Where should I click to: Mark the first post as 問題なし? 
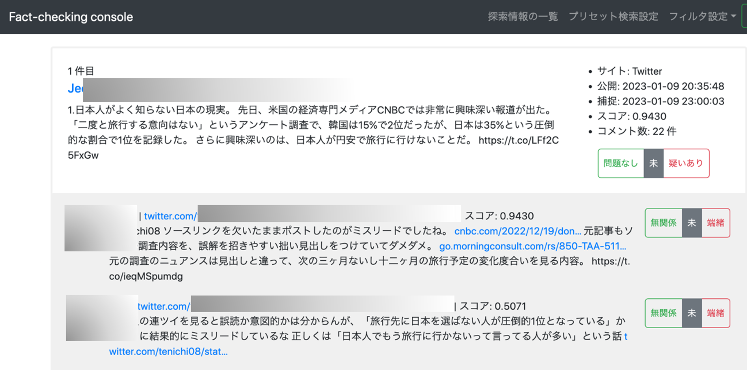621,163
